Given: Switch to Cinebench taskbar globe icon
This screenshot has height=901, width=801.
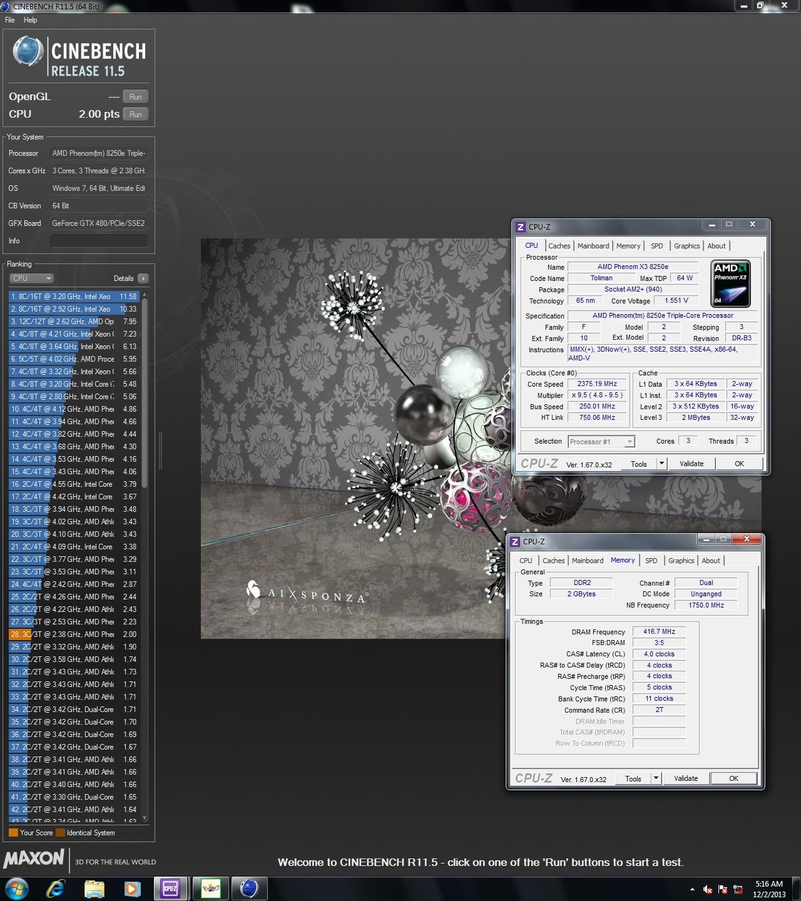Looking at the screenshot, I should click(x=249, y=888).
